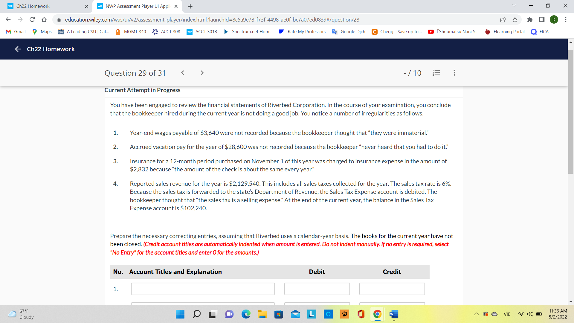Open the Rate My Professors bookmark
This screenshot has height=323, width=574.
[302, 31]
